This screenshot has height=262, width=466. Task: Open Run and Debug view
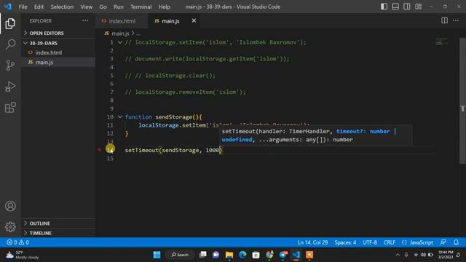[10, 87]
